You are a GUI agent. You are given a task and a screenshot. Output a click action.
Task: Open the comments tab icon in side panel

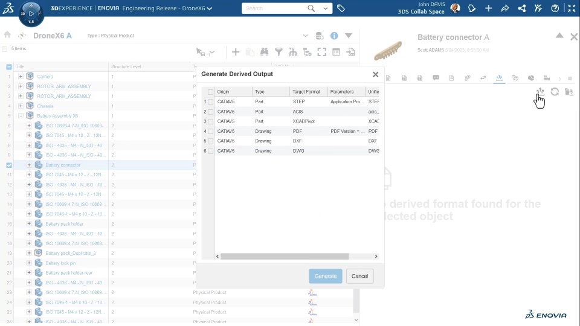[x=436, y=78]
